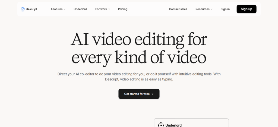Select Contact sales in the header
Viewport: 278px width, 127px height.
(178, 9)
